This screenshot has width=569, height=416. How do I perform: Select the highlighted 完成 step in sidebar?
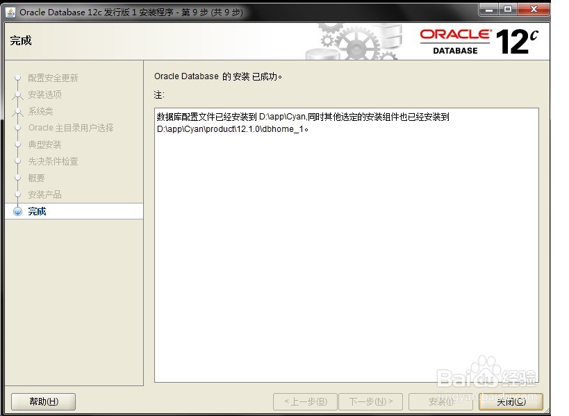(74, 211)
